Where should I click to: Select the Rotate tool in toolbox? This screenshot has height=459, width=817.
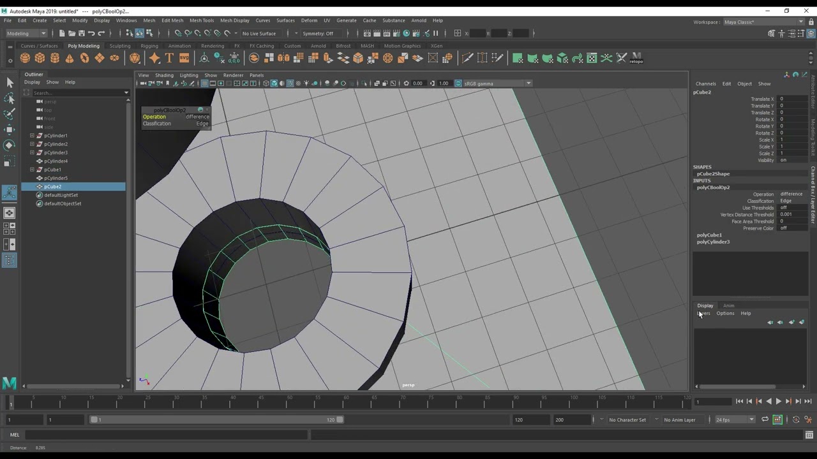[10, 145]
